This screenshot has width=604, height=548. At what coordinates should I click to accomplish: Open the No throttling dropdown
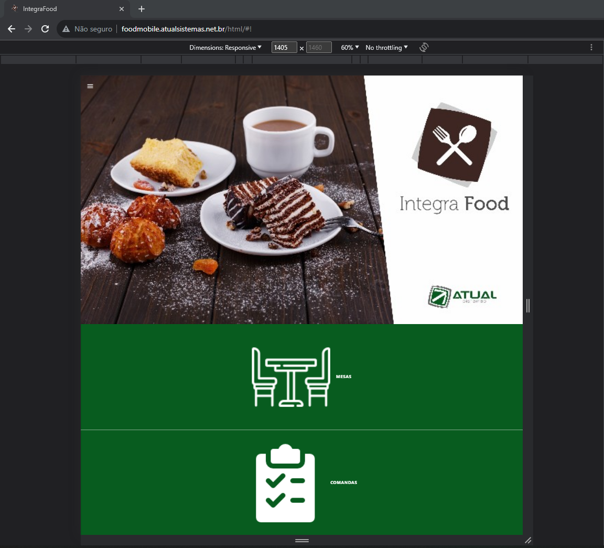(x=386, y=47)
